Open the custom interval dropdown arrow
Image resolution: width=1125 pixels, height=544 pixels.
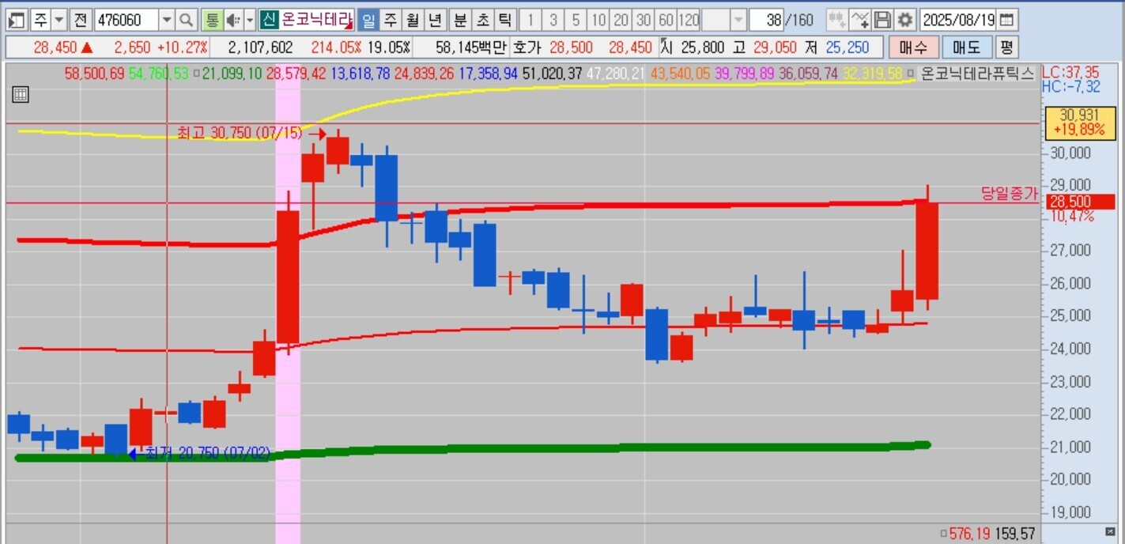738,20
